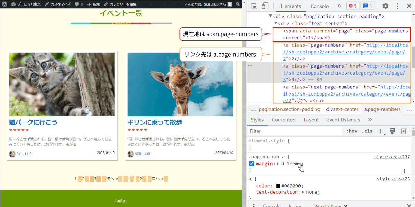Expand the margin shorthand triangle
This screenshot has height=207, width=415.
(278, 164)
